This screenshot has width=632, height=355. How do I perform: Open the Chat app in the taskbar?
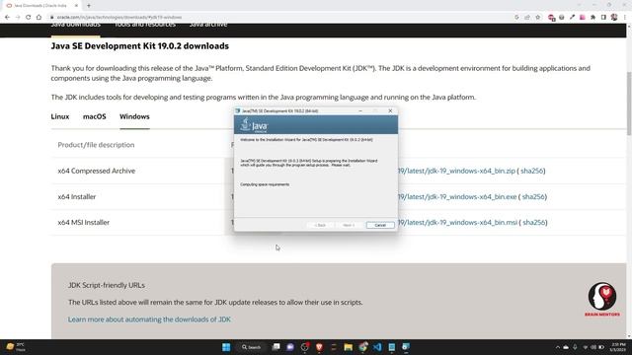pyautogui.click(x=290, y=347)
